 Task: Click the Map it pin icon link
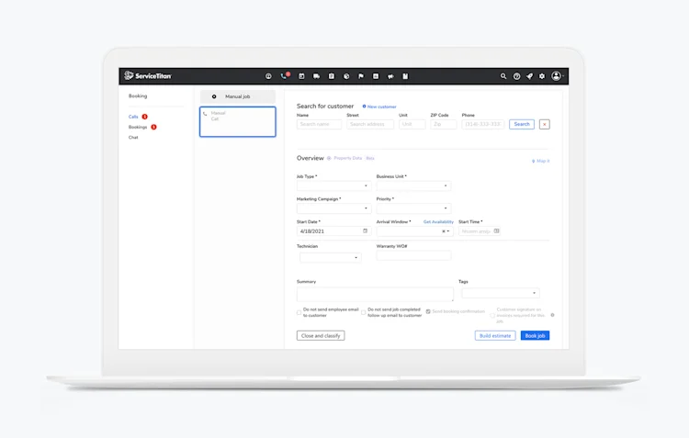(541, 161)
